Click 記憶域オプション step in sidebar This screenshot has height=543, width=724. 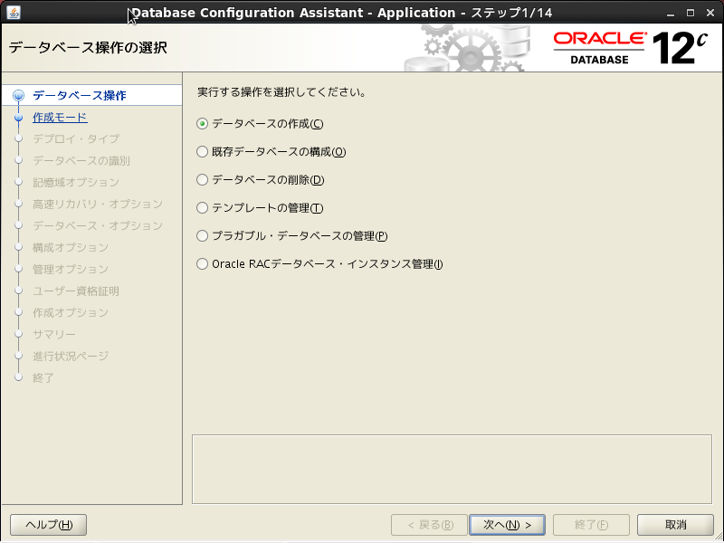coord(76,183)
